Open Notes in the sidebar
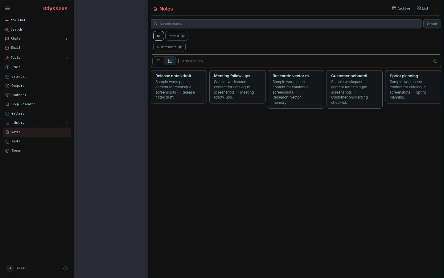The width and height of the screenshot is (444, 278). tap(37, 132)
